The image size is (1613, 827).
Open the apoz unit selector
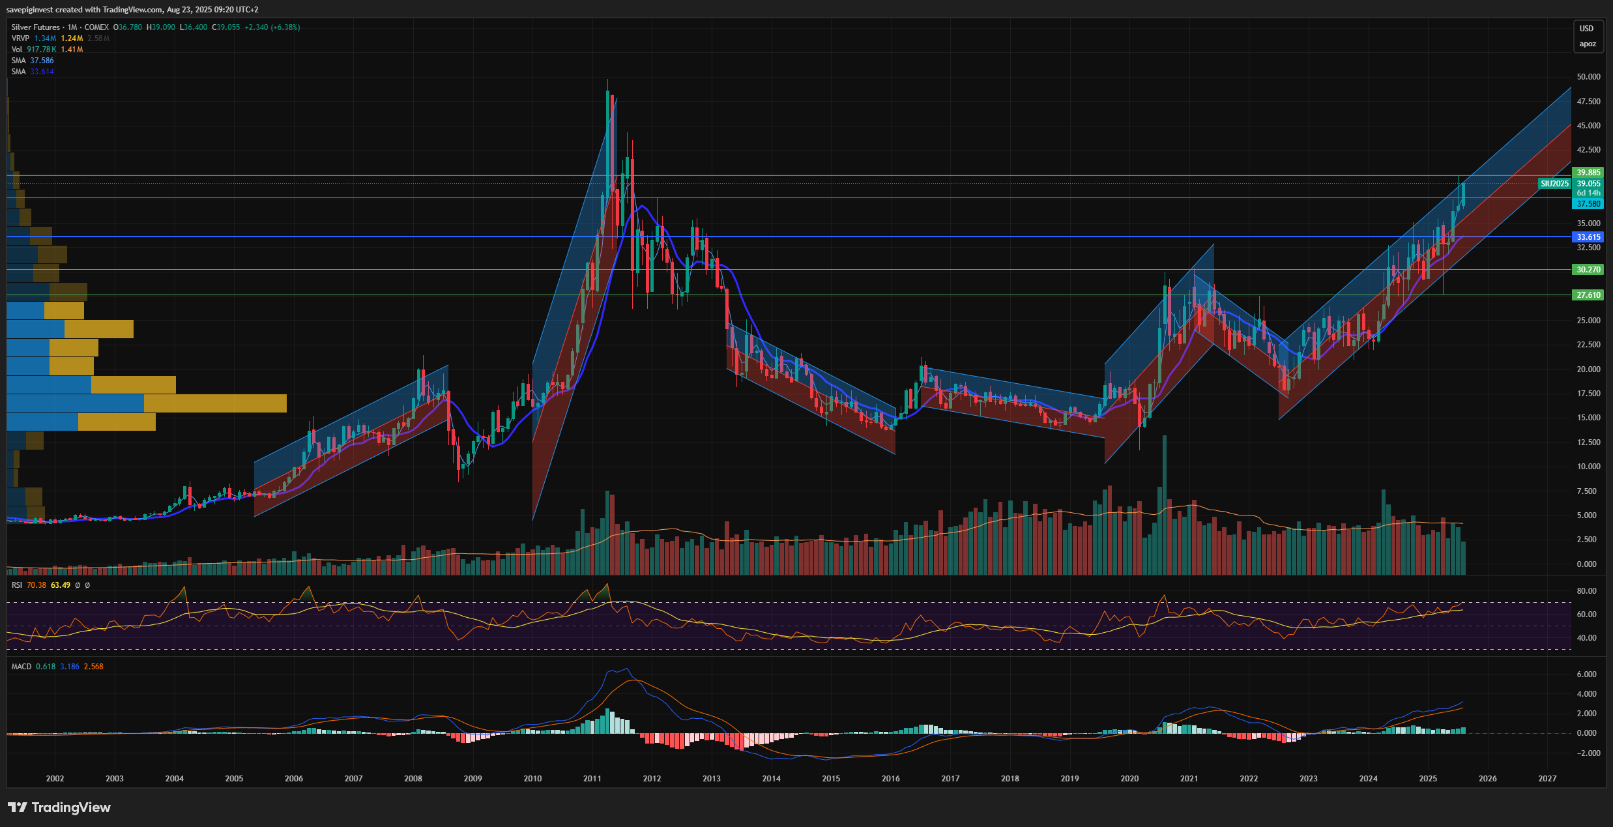(x=1587, y=44)
